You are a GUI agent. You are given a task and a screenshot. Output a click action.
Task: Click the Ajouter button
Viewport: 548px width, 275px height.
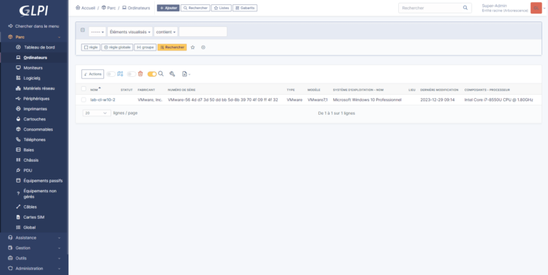168,8
